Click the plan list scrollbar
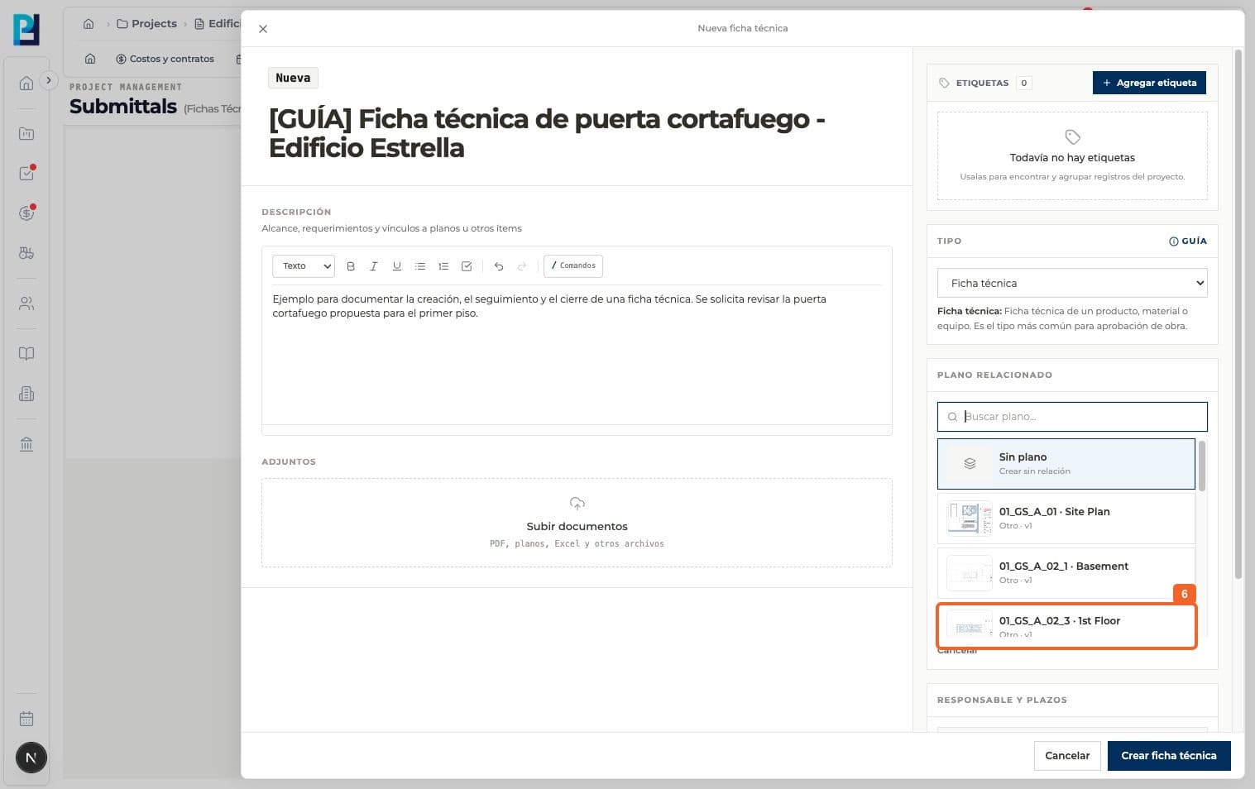This screenshot has height=789, width=1255. tap(1202, 466)
